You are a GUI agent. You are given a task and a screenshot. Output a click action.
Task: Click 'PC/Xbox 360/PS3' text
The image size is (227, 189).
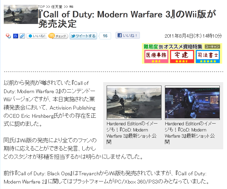pyautogui.click(x=136, y=181)
